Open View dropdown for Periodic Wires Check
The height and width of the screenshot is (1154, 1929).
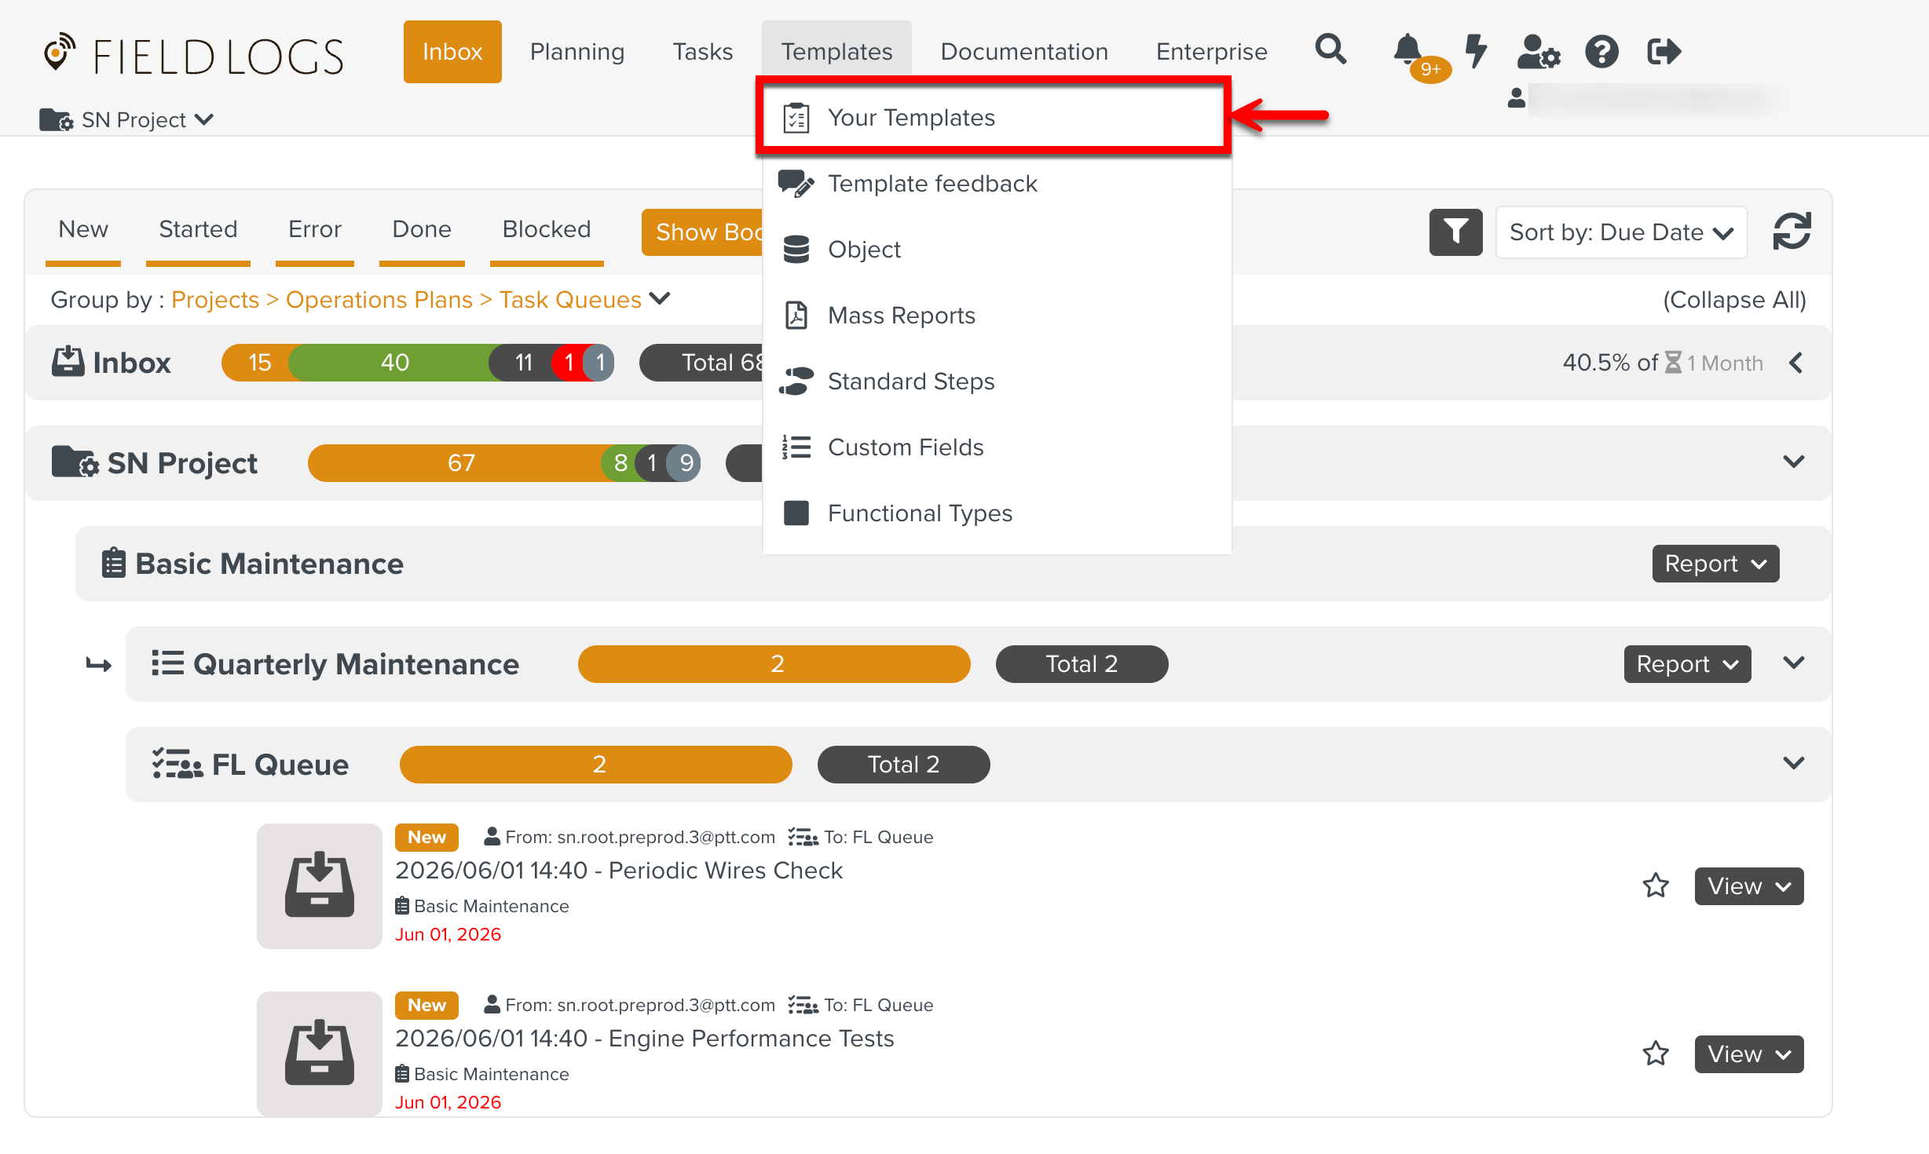click(1749, 886)
